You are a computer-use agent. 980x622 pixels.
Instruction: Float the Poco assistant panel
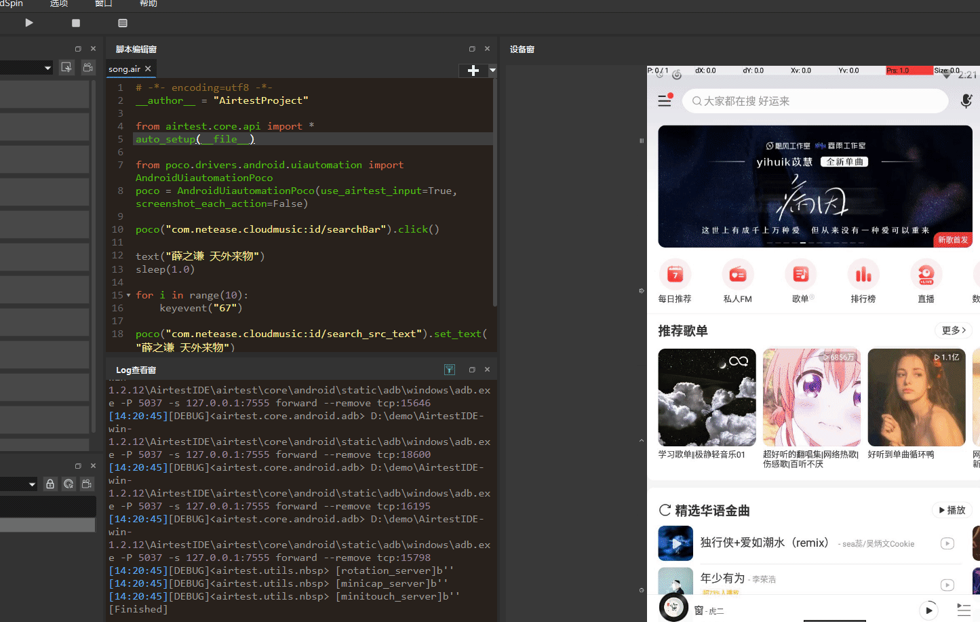point(78,466)
